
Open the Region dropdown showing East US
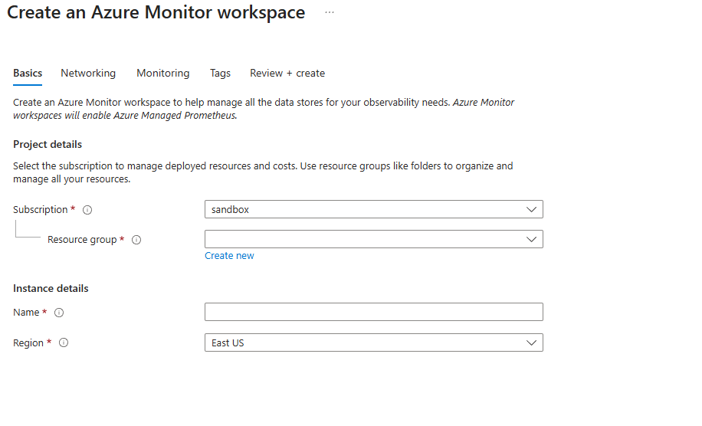click(374, 342)
